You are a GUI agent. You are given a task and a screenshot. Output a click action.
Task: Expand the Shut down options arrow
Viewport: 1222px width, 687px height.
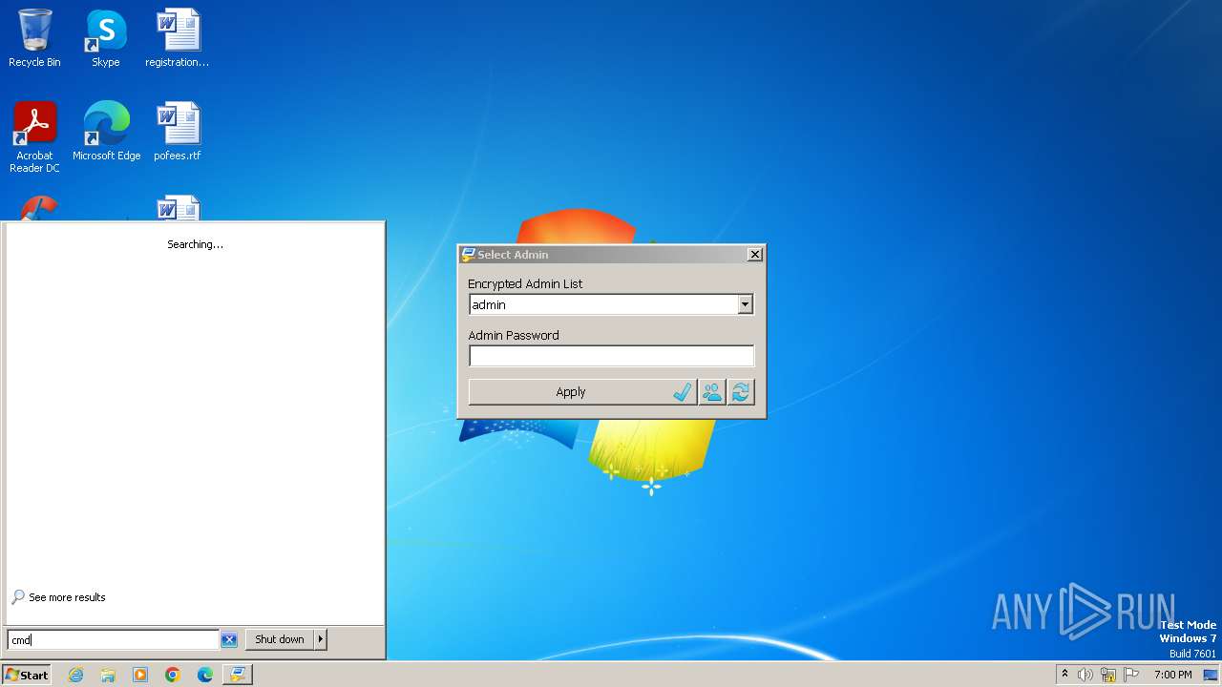coord(321,639)
